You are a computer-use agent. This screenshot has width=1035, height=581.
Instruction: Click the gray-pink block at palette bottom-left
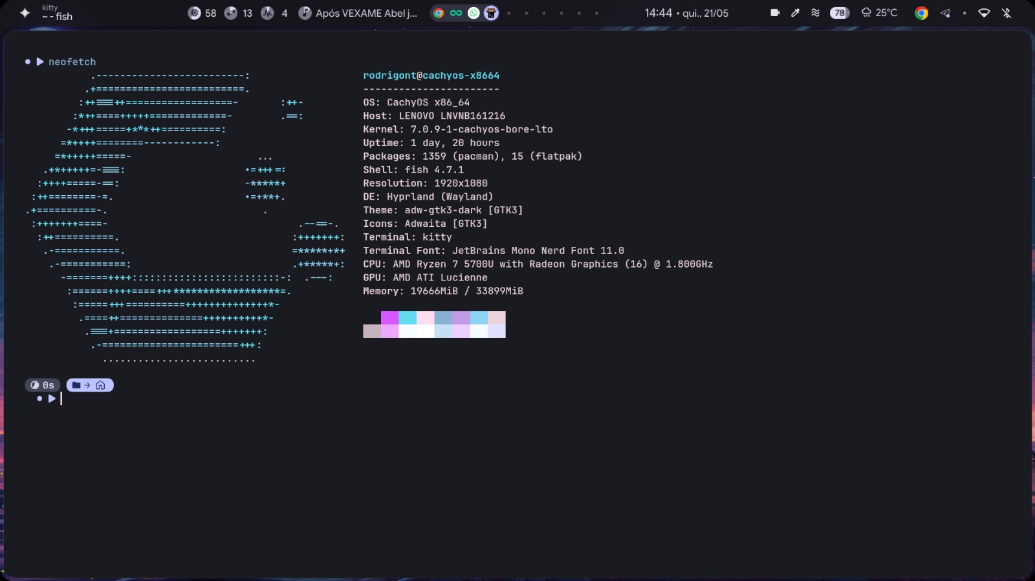(x=372, y=331)
